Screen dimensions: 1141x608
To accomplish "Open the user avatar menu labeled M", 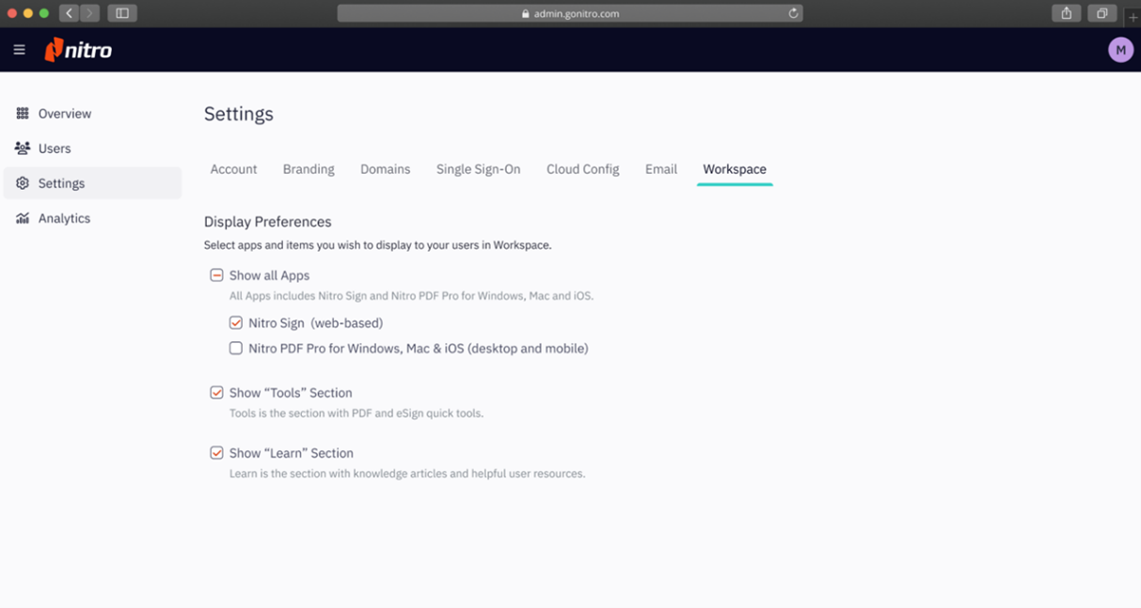I will point(1120,49).
